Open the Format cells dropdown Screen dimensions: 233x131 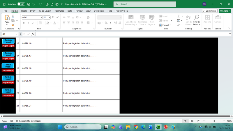coord(166,25)
